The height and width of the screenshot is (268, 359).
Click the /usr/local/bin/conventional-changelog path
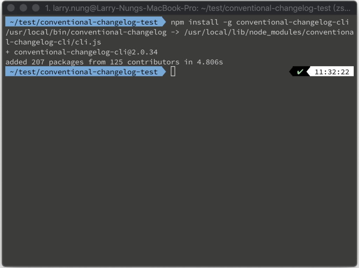pos(86,32)
